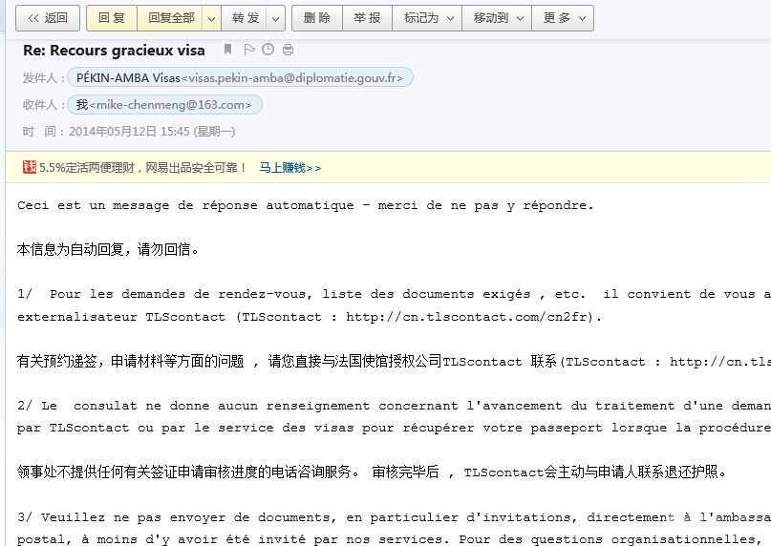771x546 pixels.
Task: Click the date text 2014年05月12日 15:45
Action: (129, 131)
